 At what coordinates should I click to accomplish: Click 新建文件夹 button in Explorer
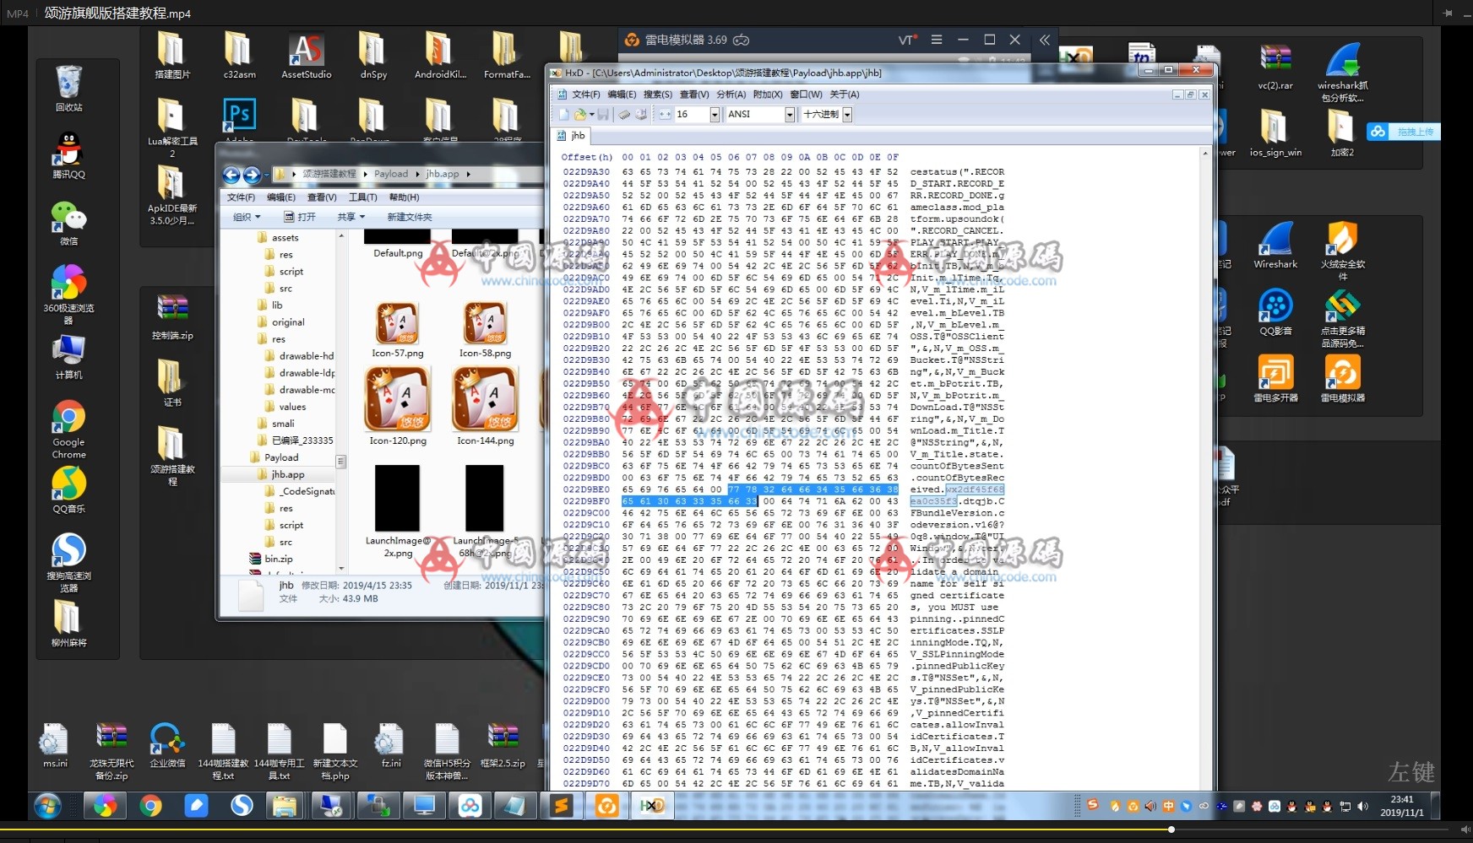[410, 217]
